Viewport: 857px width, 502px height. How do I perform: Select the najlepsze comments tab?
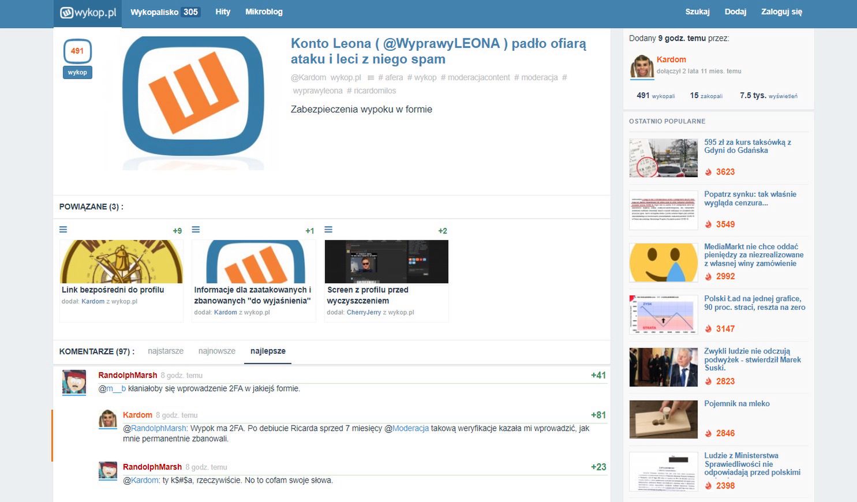click(268, 351)
